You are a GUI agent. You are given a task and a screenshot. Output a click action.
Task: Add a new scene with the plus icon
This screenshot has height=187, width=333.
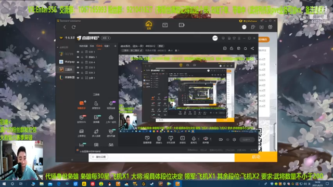coord(115,46)
